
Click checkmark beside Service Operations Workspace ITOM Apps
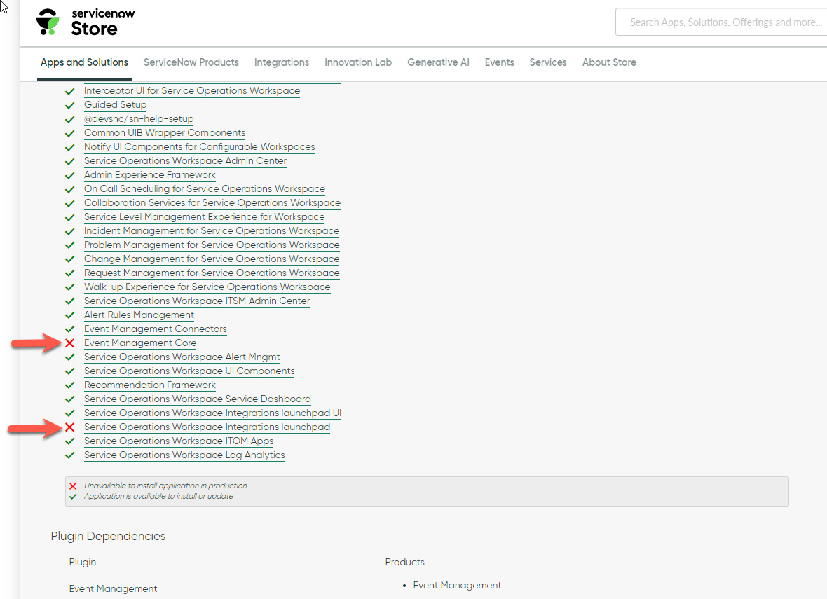69,441
